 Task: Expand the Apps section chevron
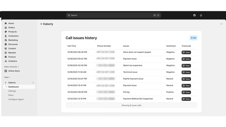point(10,77)
